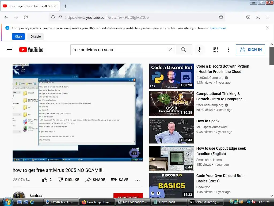
Task: Dismiss the DNS privacy notification bar
Action: [x=267, y=28]
